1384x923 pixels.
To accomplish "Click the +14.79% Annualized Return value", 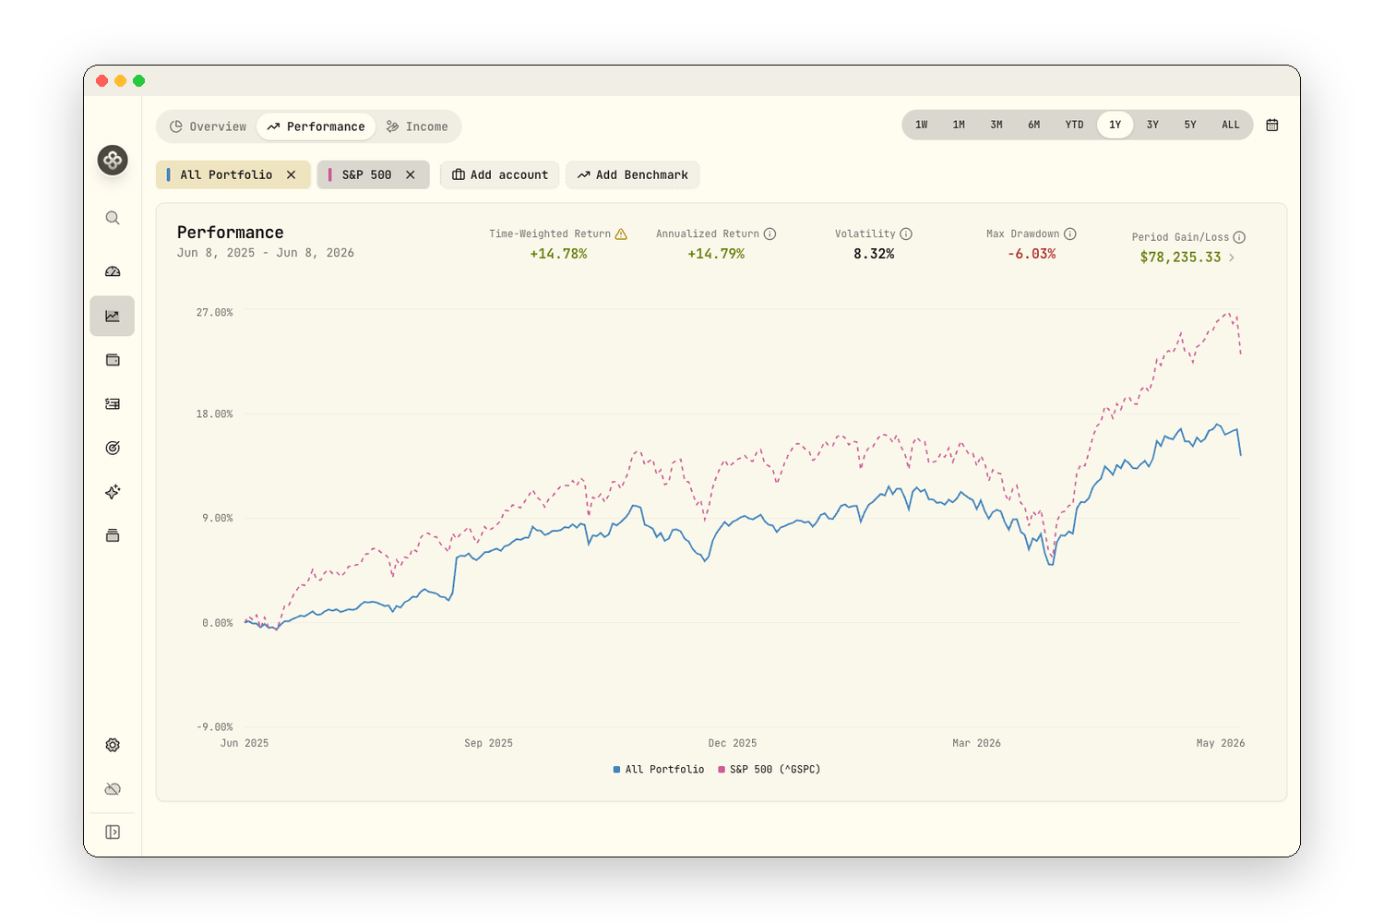I will tap(716, 254).
